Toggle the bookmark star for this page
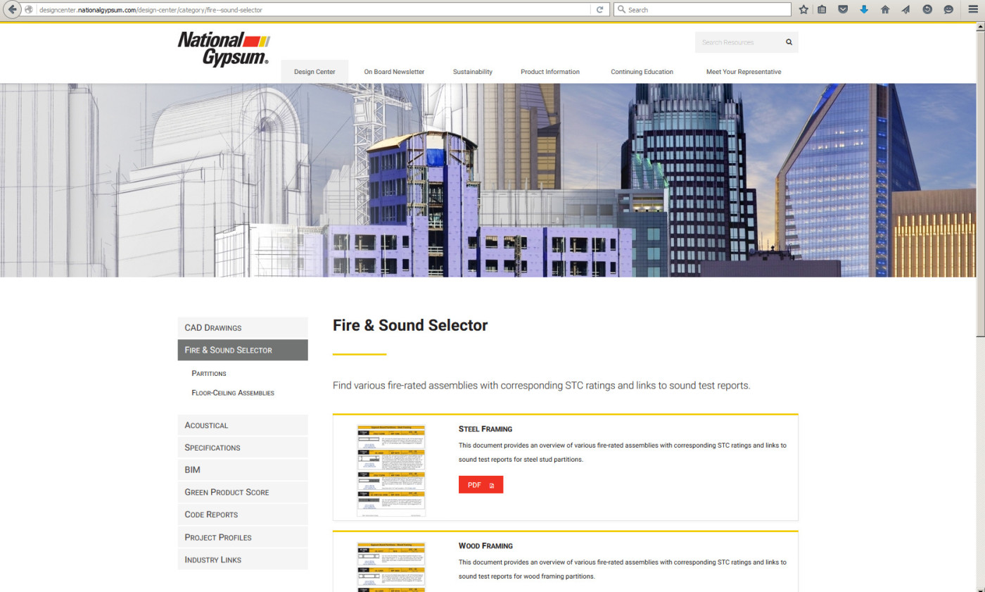985x592 pixels. (x=802, y=9)
